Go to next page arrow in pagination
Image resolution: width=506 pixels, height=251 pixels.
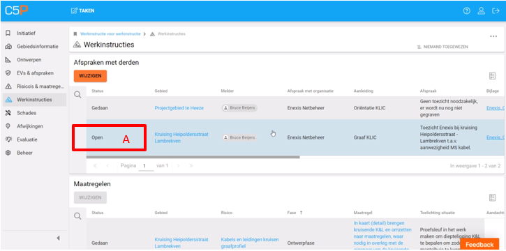click(178, 166)
